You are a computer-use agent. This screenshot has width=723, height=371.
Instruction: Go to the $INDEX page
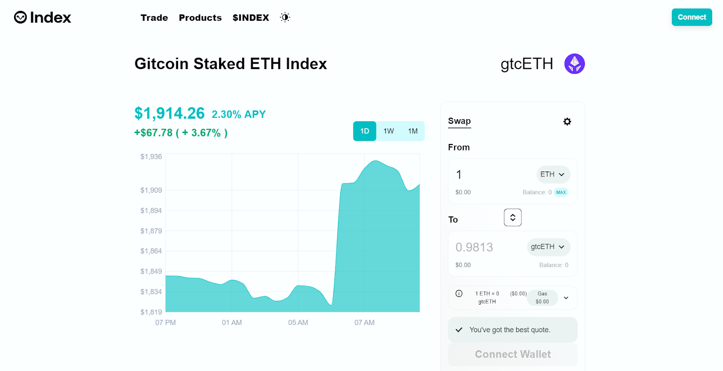pos(251,18)
